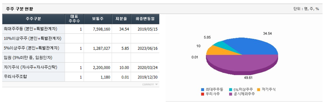Click the 최대주주등 blue legend swatch

(202, 90)
